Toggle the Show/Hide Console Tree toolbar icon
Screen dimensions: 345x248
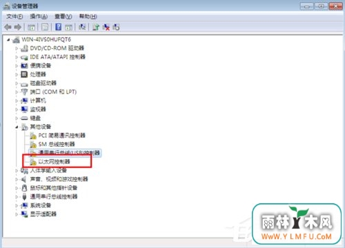31,28
